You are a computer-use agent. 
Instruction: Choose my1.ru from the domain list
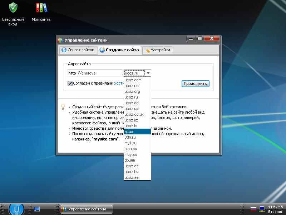tap(137, 143)
